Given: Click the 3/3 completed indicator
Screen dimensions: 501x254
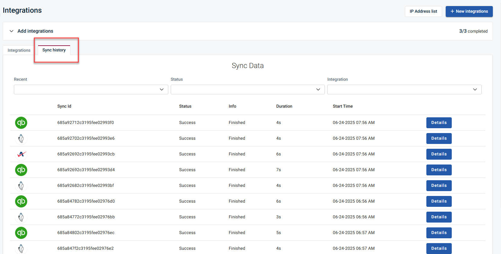Looking at the screenshot, I should pos(473,31).
